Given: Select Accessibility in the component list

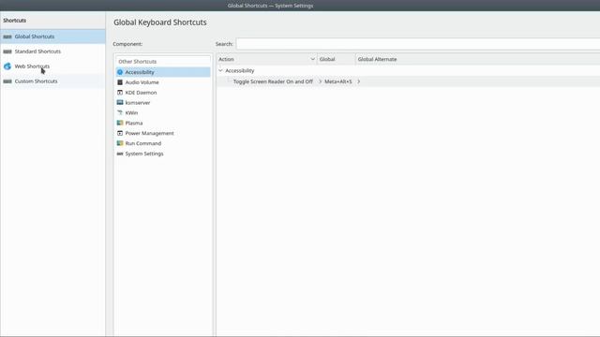Looking at the screenshot, I should (163, 72).
